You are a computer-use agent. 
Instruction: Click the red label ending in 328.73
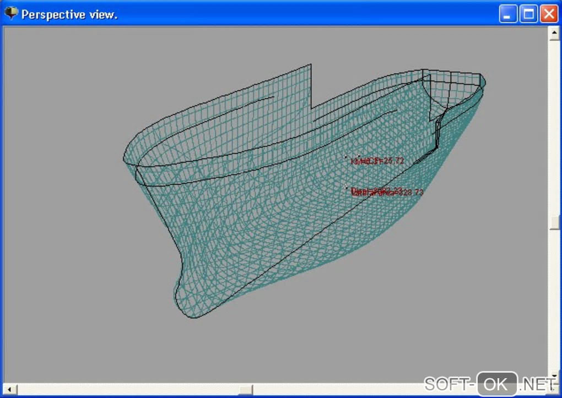click(387, 192)
